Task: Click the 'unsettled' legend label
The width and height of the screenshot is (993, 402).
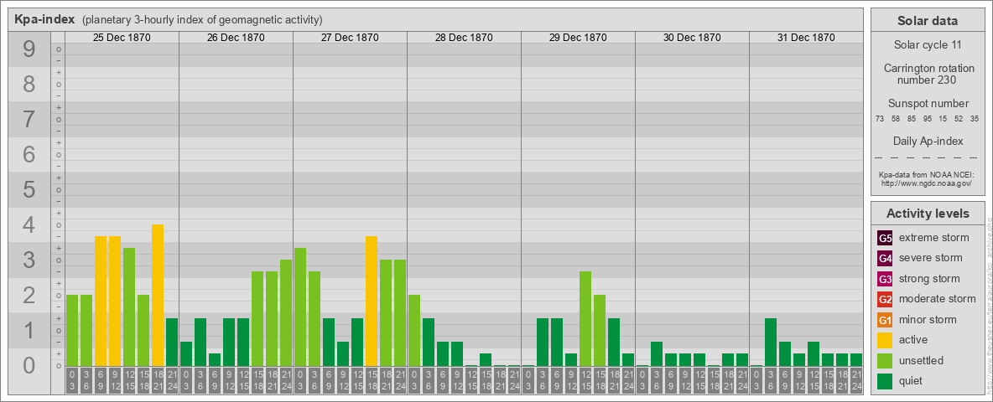Action: pyautogui.click(x=922, y=360)
